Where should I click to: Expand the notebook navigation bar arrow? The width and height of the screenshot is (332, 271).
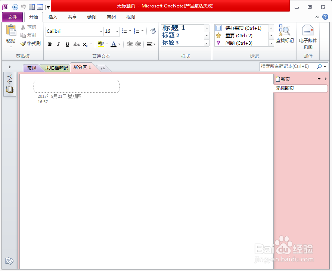10,67
